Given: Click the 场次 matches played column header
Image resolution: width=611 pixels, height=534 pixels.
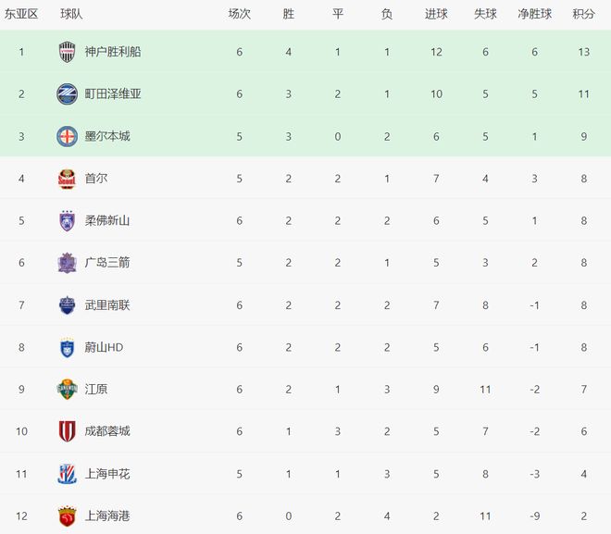Looking at the screenshot, I should click(240, 14).
